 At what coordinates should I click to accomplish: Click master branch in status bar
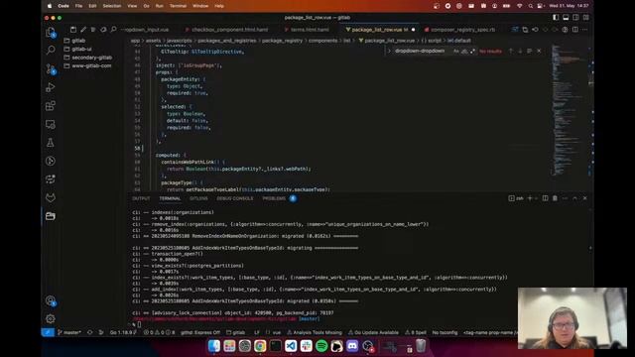(x=69, y=332)
